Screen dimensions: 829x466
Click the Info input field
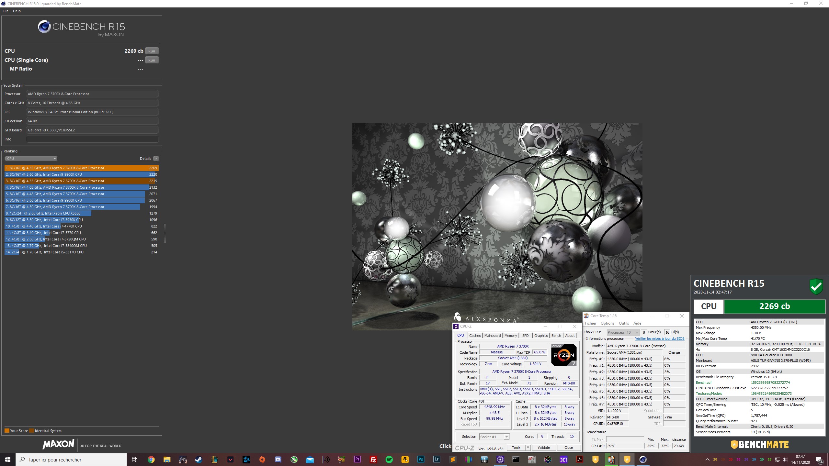pos(92,139)
